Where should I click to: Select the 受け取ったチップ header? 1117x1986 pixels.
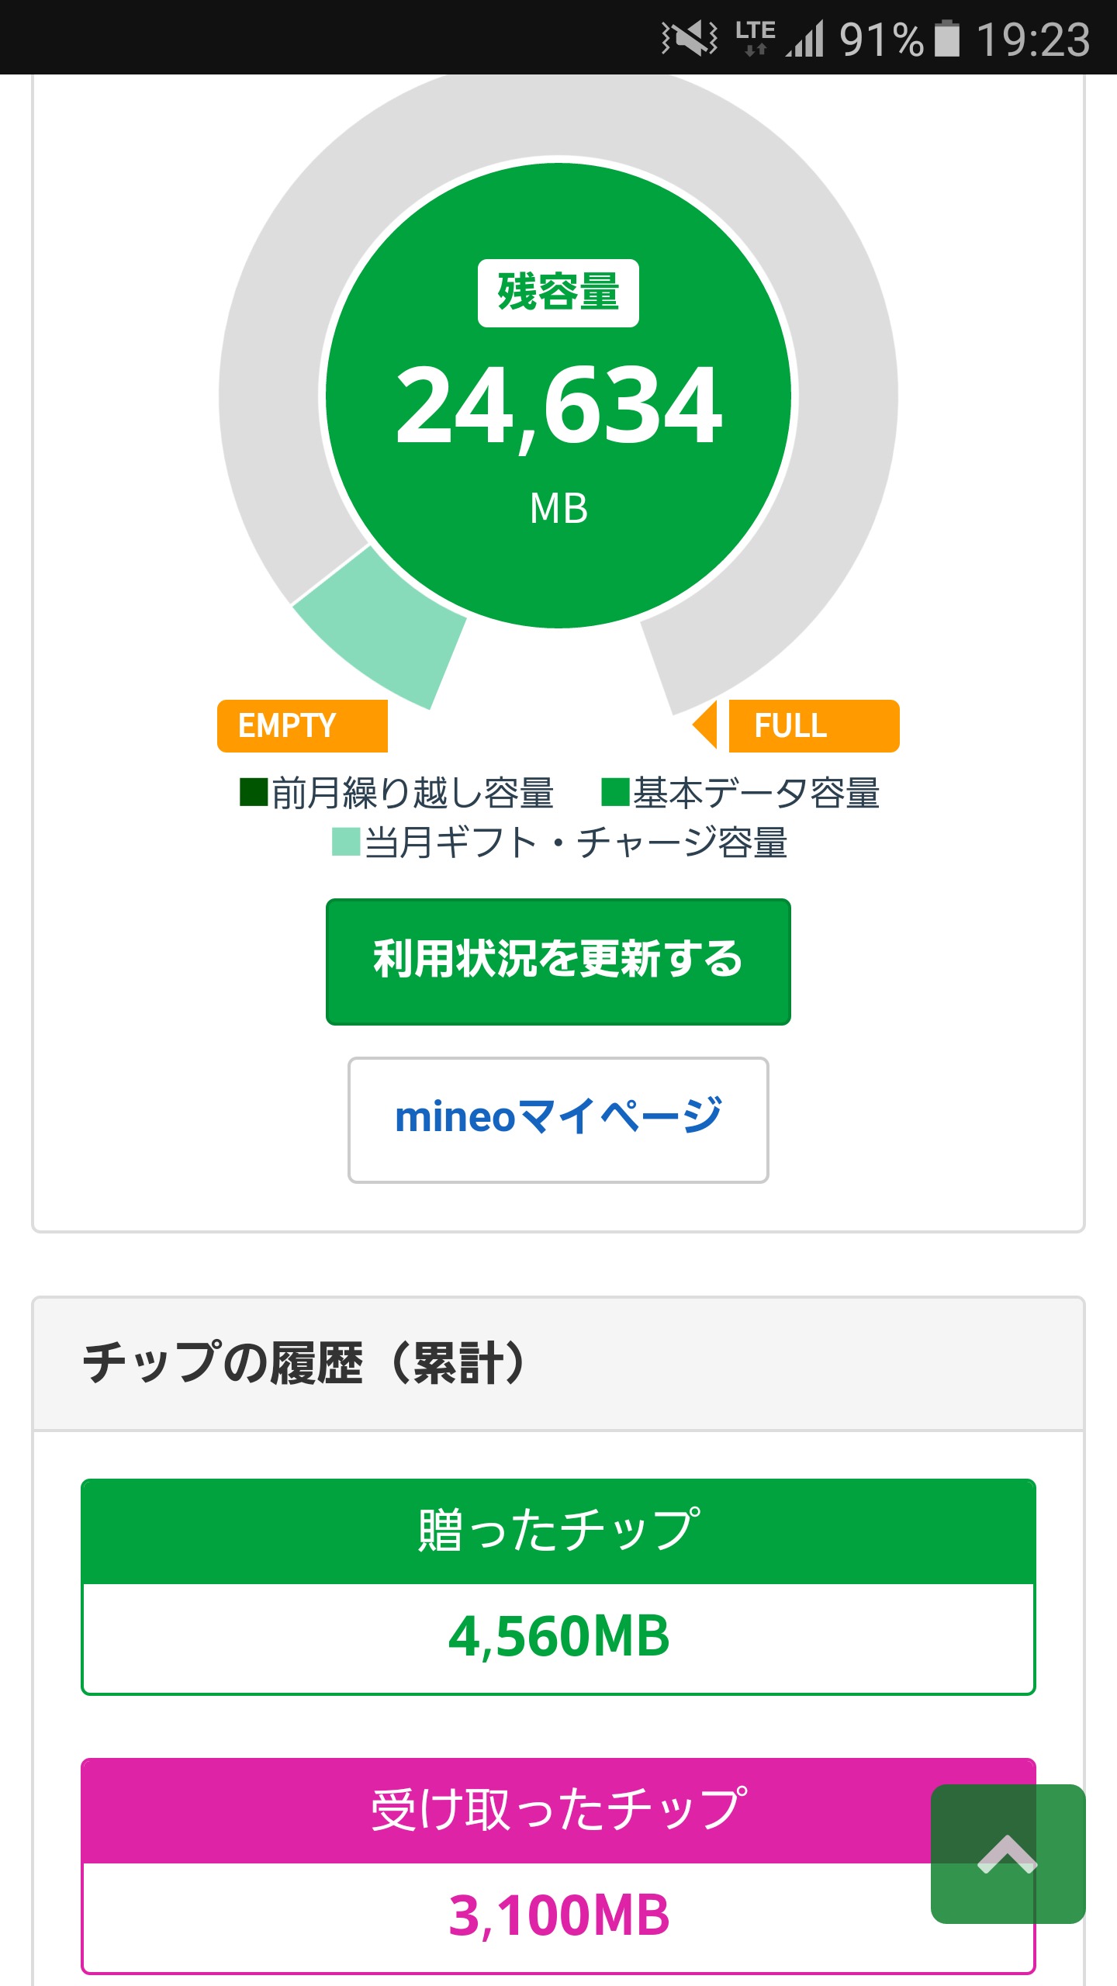pyautogui.click(x=558, y=1810)
